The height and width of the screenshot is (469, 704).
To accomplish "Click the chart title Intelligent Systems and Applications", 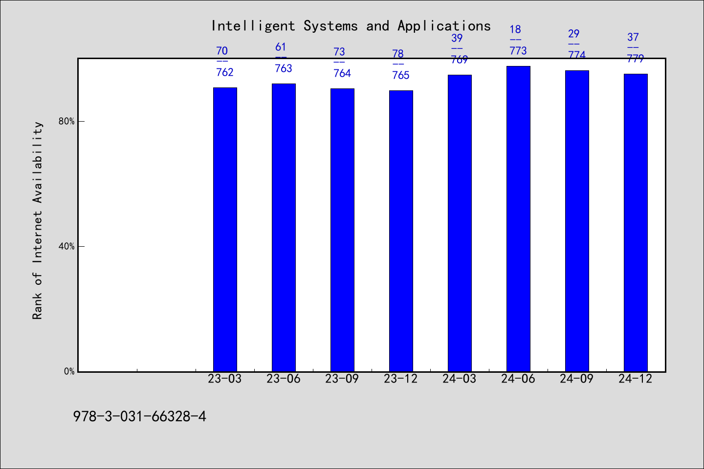I will click(351, 26).
